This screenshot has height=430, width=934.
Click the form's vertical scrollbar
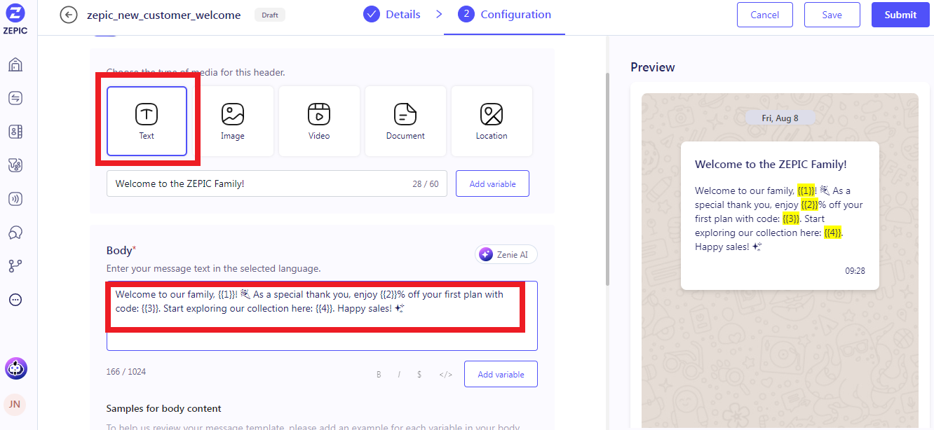point(607,179)
